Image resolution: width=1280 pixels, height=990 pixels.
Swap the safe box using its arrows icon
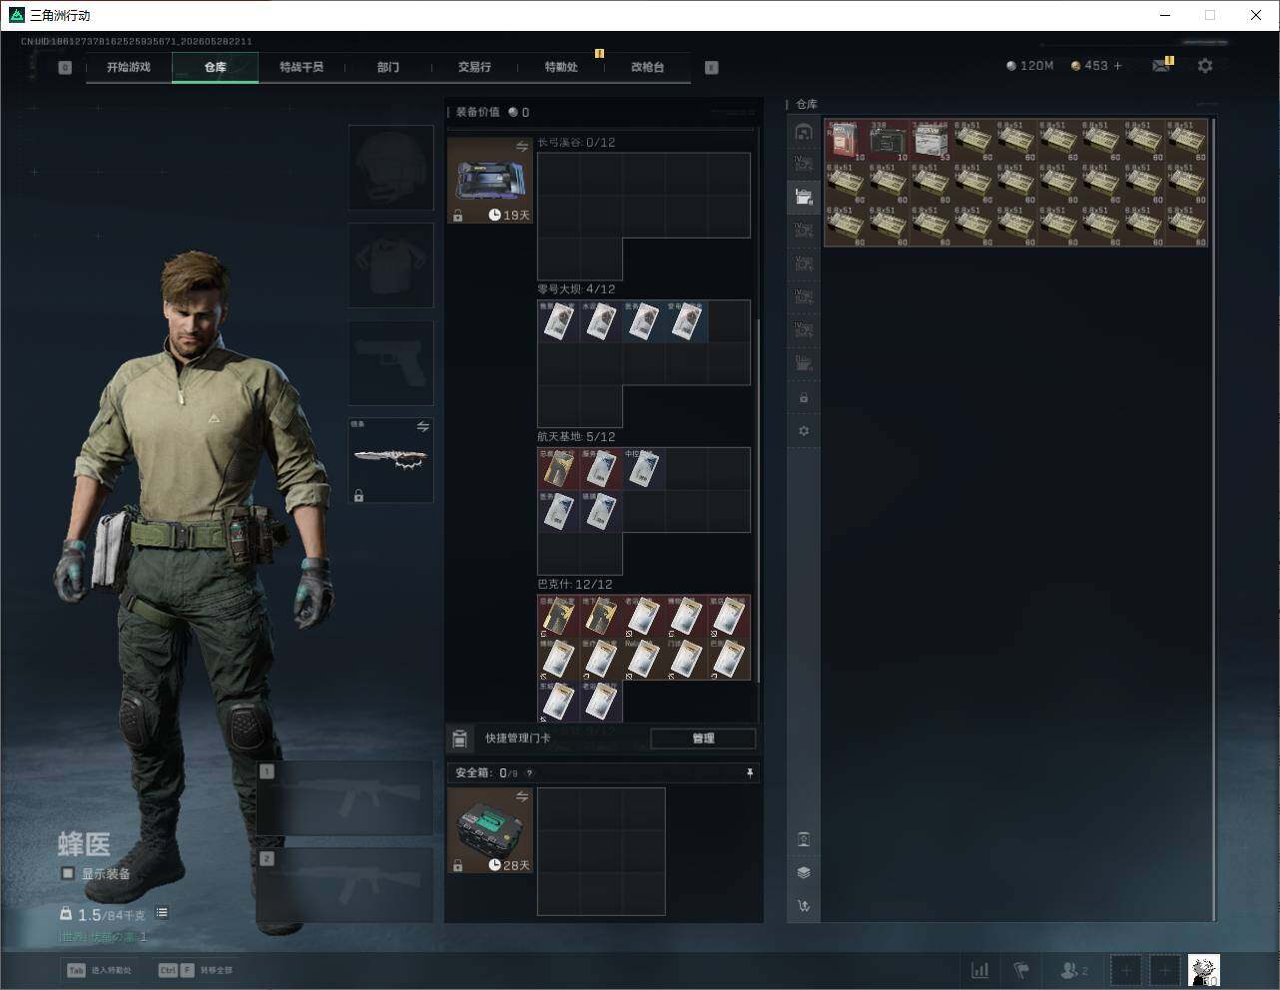[522, 796]
